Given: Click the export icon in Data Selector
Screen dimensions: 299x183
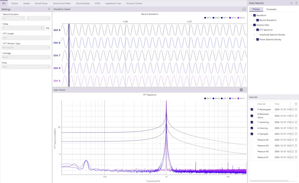Looking at the screenshot, I should coord(291,3).
